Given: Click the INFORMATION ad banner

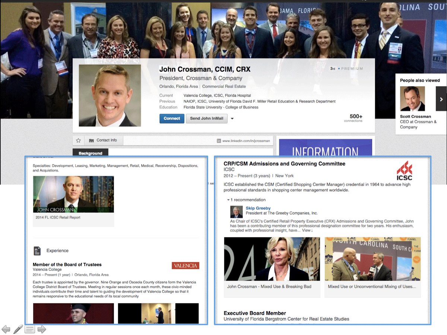Looking at the screenshot, I should pyautogui.click(x=326, y=147).
